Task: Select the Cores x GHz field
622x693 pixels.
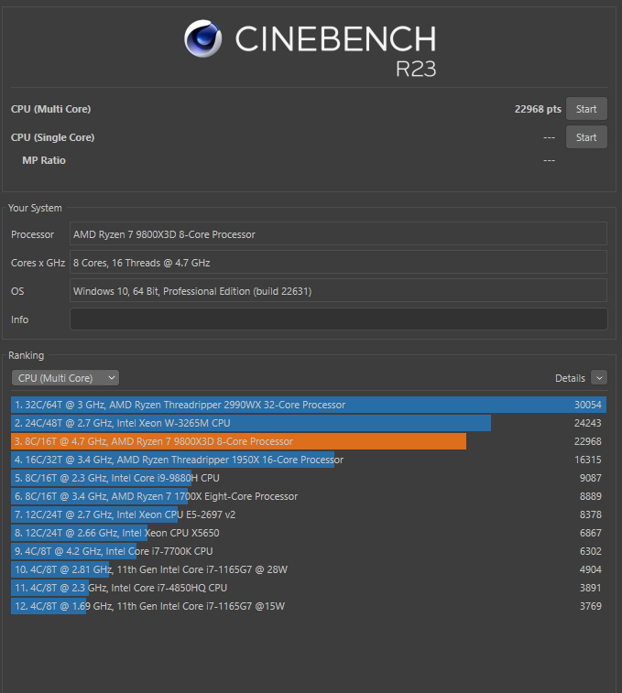Action: click(x=338, y=263)
